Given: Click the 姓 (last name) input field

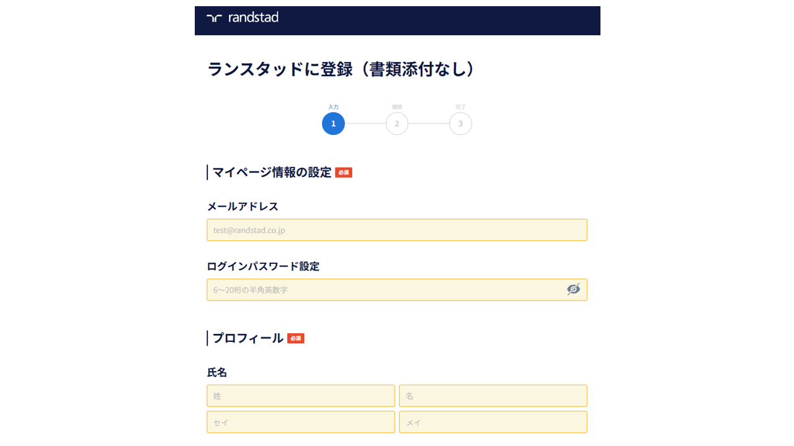Looking at the screenshot, I should (300, 396).
